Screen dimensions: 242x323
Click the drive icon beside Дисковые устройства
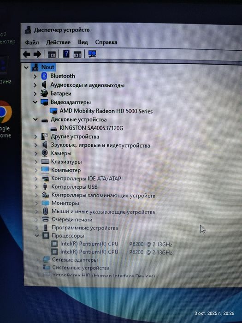pyautogui.click(x=44, y=120)
